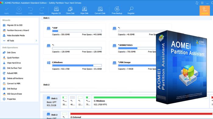The height and width of the screenshot is (119, 213).
Task: Launch the Clone Disk toolbar tool
Action: (x=70, y=11)
